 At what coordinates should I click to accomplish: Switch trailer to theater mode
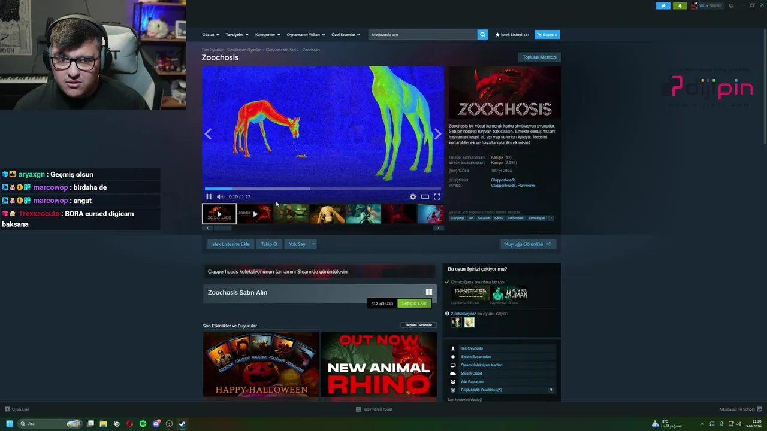click(425, 196)
